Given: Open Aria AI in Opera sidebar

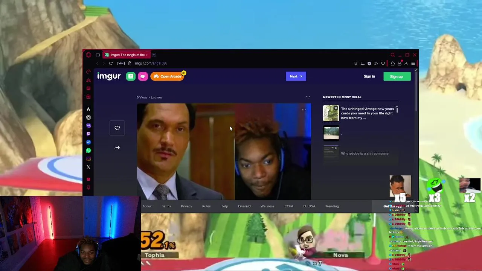Looking at the screenshot, I should (88, 109).
